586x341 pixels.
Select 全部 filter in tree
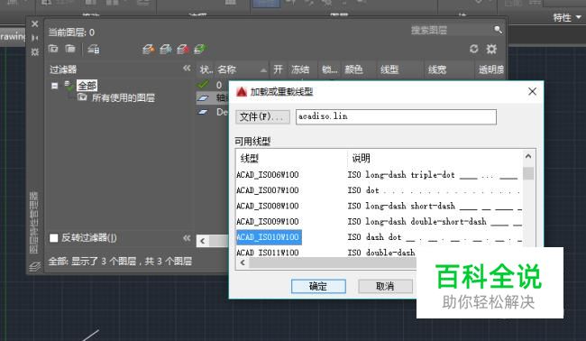[87, 86]
